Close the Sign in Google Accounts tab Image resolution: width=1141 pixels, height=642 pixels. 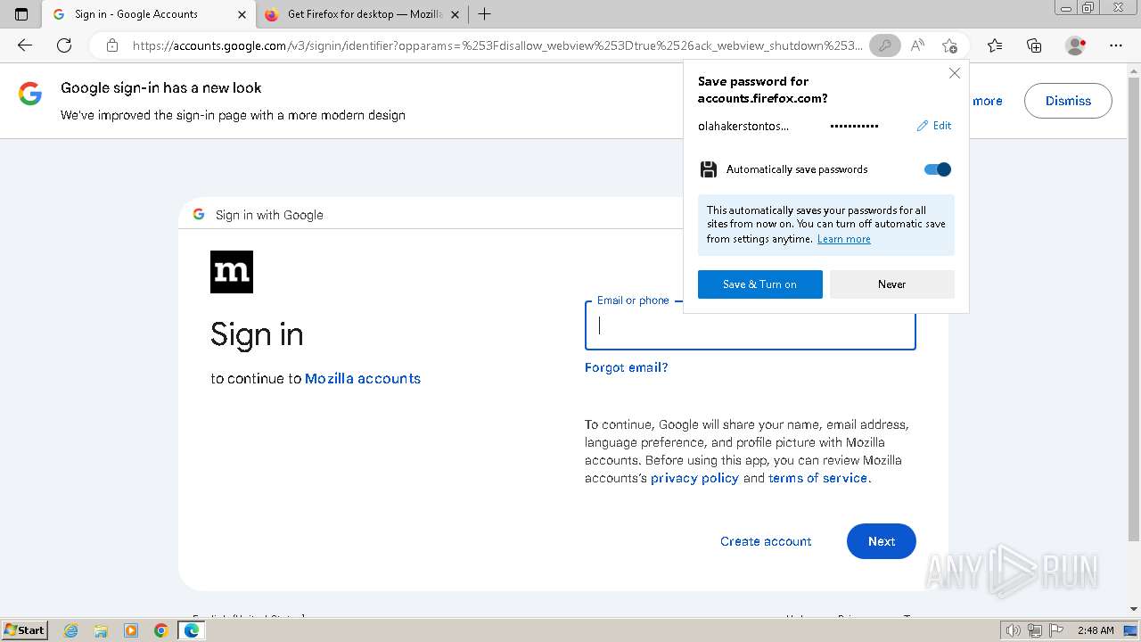click(x=242, y=14)
